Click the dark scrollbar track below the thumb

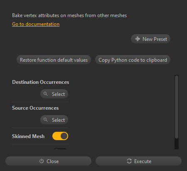point(177,144)
